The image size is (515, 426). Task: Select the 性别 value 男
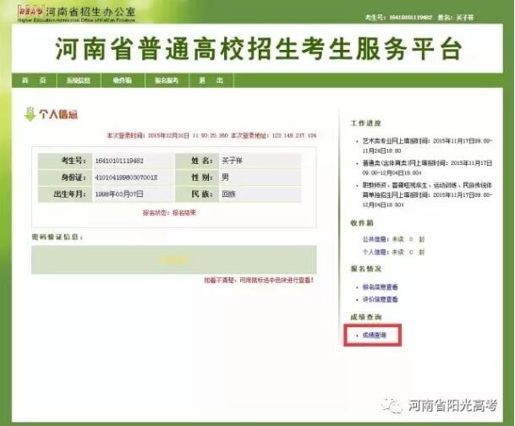click(225, 177)
